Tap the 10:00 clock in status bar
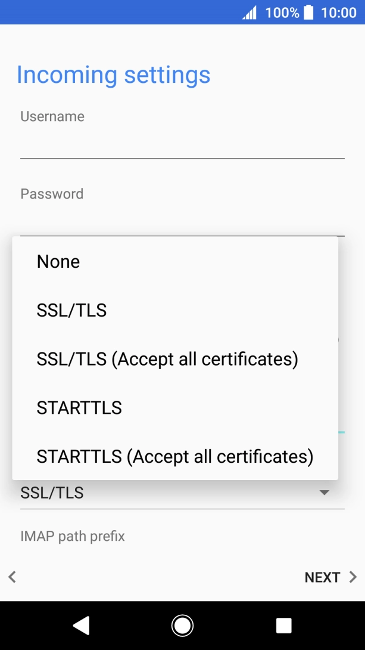This screenshot has height=650, width=365. click(x=338, y=13)
